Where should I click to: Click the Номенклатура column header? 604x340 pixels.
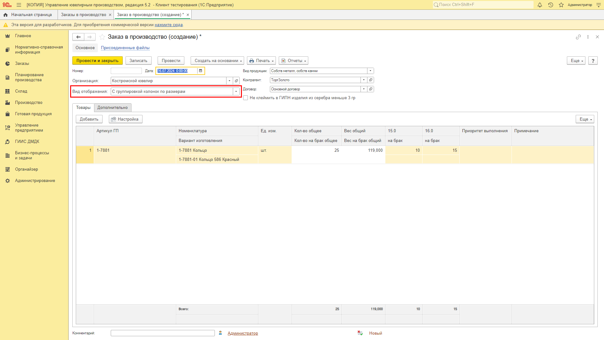(x=217, y=131)
